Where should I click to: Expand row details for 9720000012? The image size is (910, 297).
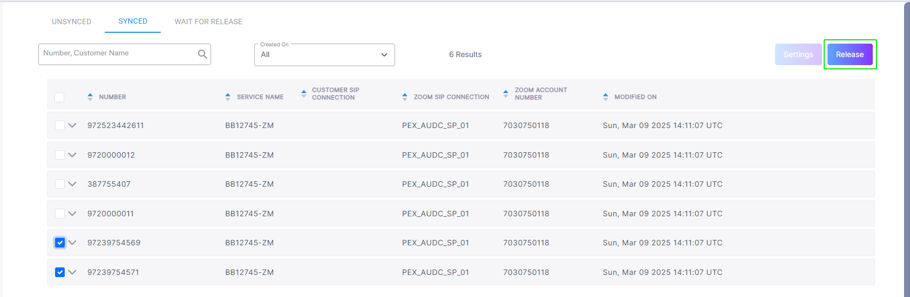pyautogui.click(x=72, y=155)
